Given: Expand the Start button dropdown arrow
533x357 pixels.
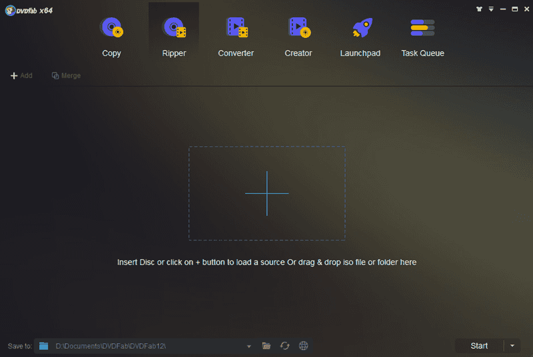Looking at the screenshot, I should tap(512, 346).
